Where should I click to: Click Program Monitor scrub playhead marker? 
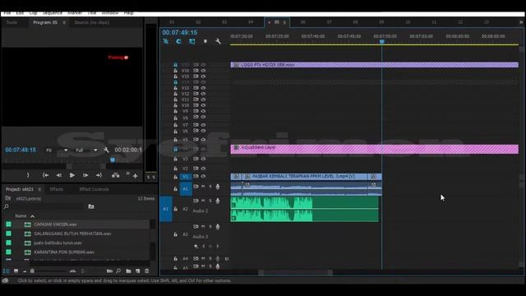113,160
